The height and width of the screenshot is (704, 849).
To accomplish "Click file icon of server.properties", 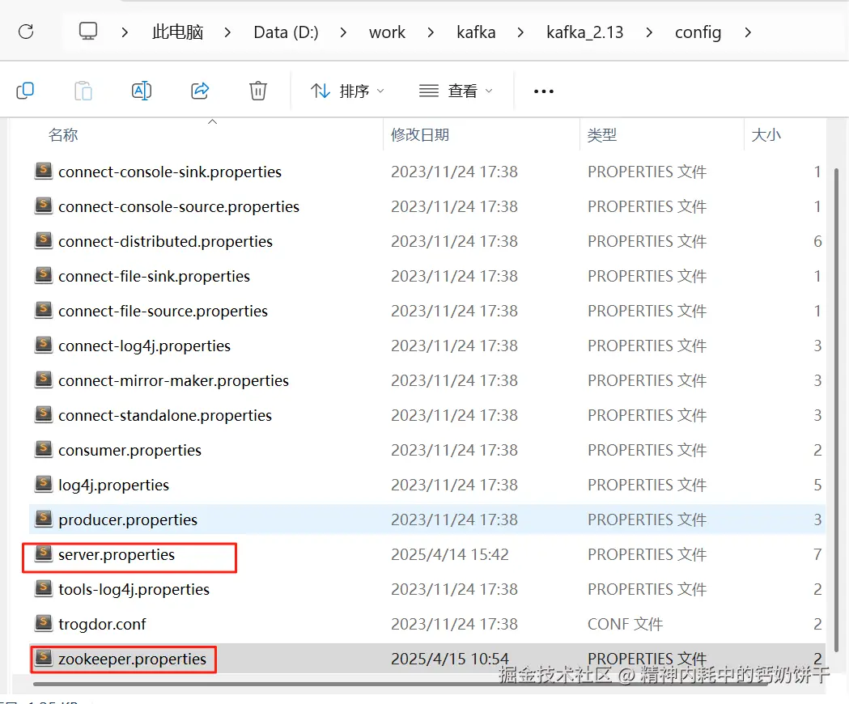I will pyautogui.click(x=44, y=553).
